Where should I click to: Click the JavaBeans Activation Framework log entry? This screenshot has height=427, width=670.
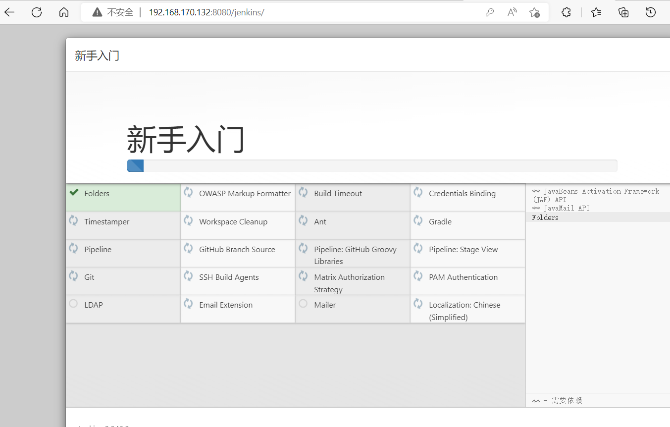(596, 195)
